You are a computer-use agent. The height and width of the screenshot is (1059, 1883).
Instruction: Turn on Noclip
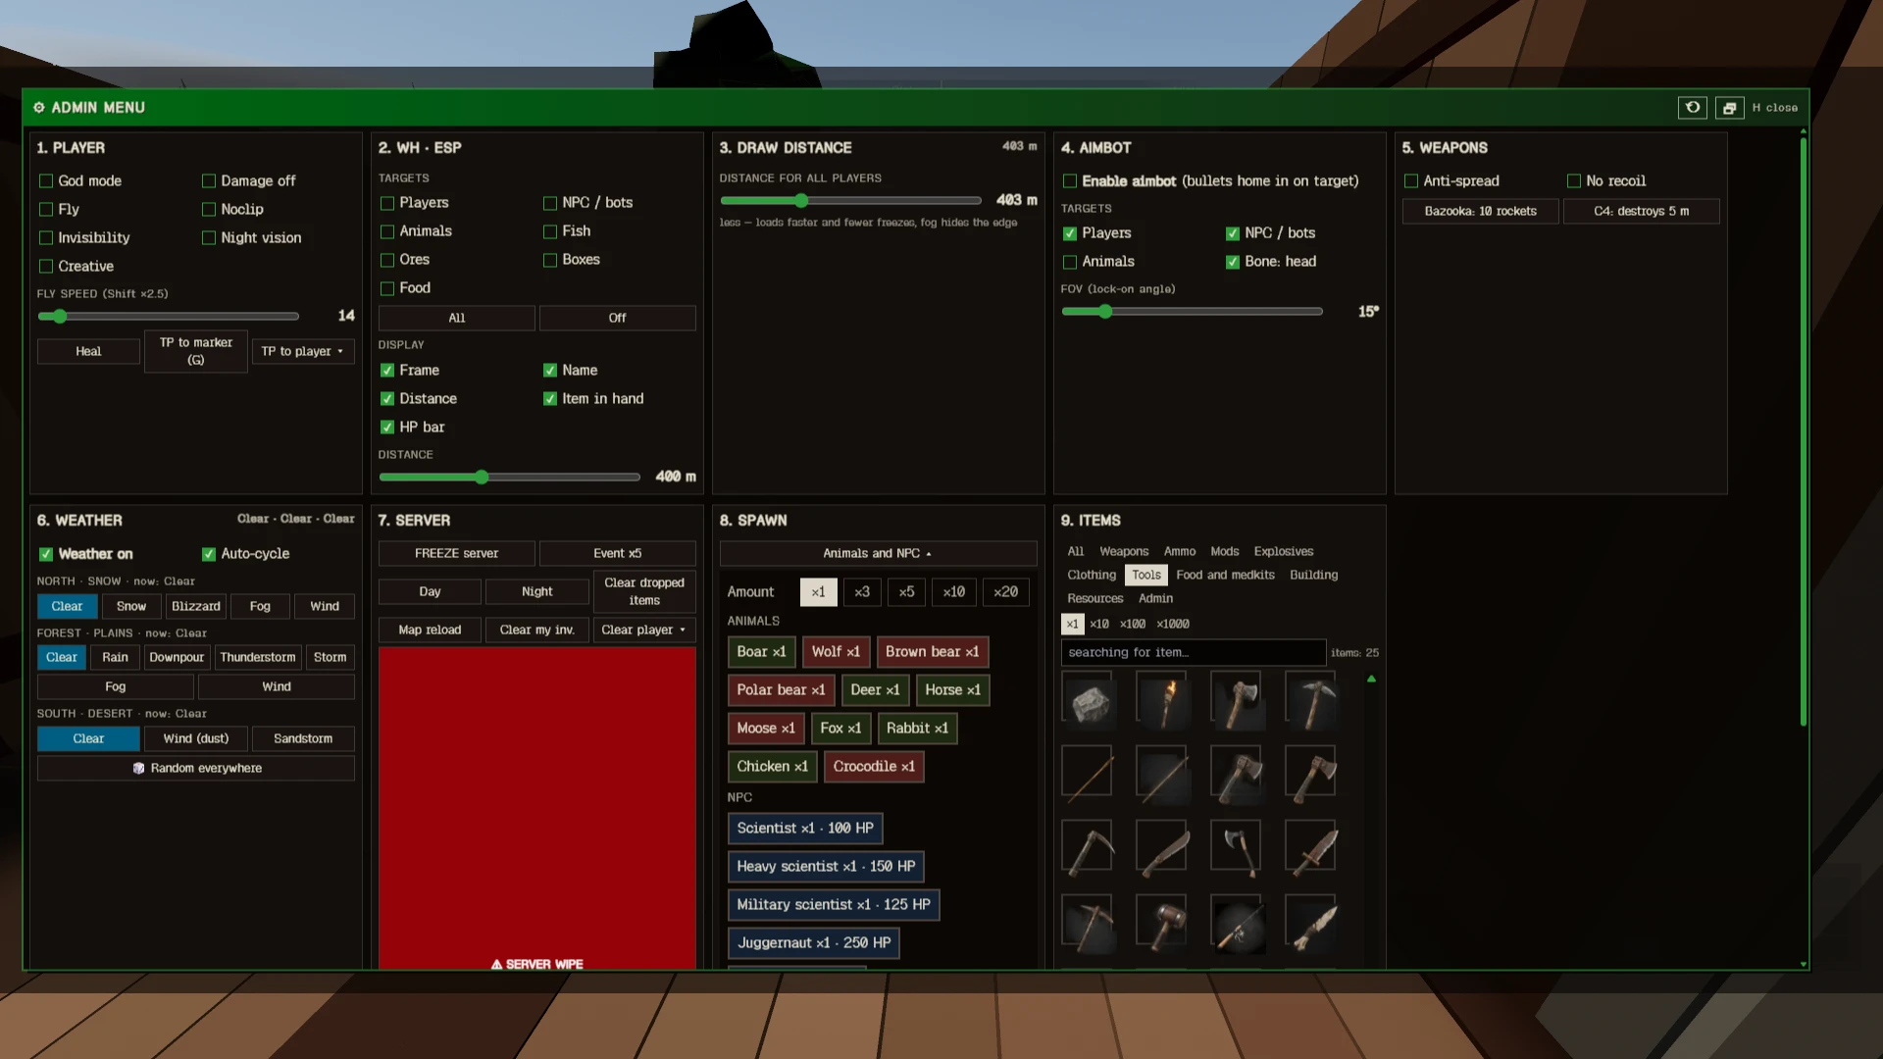coord(209,210)
